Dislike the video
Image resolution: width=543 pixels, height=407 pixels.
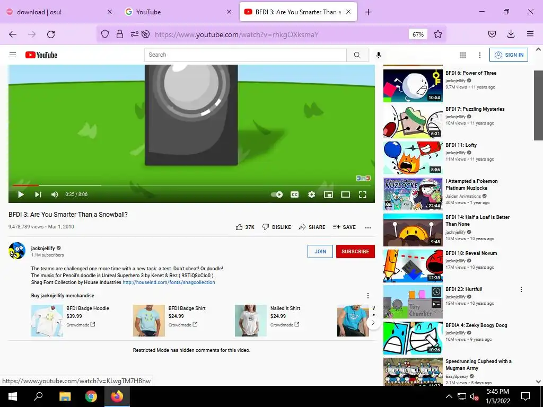[x=276, y=227]
